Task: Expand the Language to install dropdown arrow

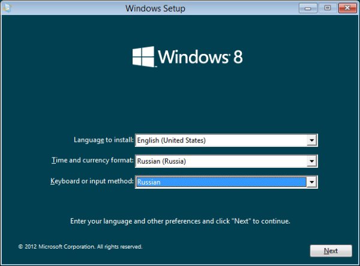Action: click(x=311, y=140)
